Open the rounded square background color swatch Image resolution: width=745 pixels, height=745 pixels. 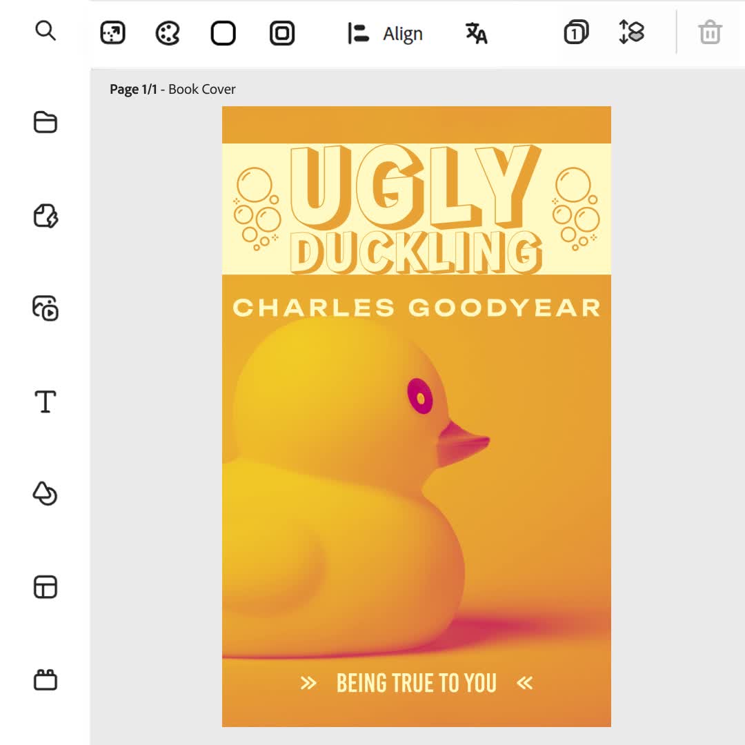[223, 33]
